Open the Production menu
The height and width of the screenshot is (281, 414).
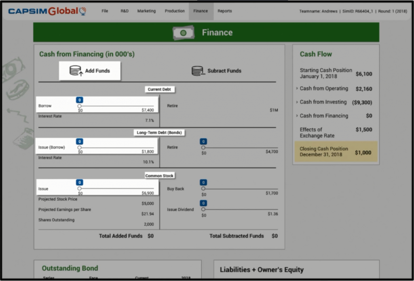click(175, 11)
